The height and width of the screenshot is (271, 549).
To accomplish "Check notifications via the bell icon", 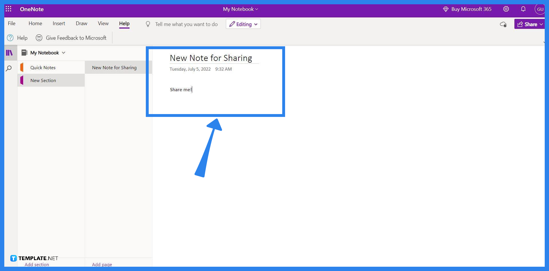I will (523, 9).
